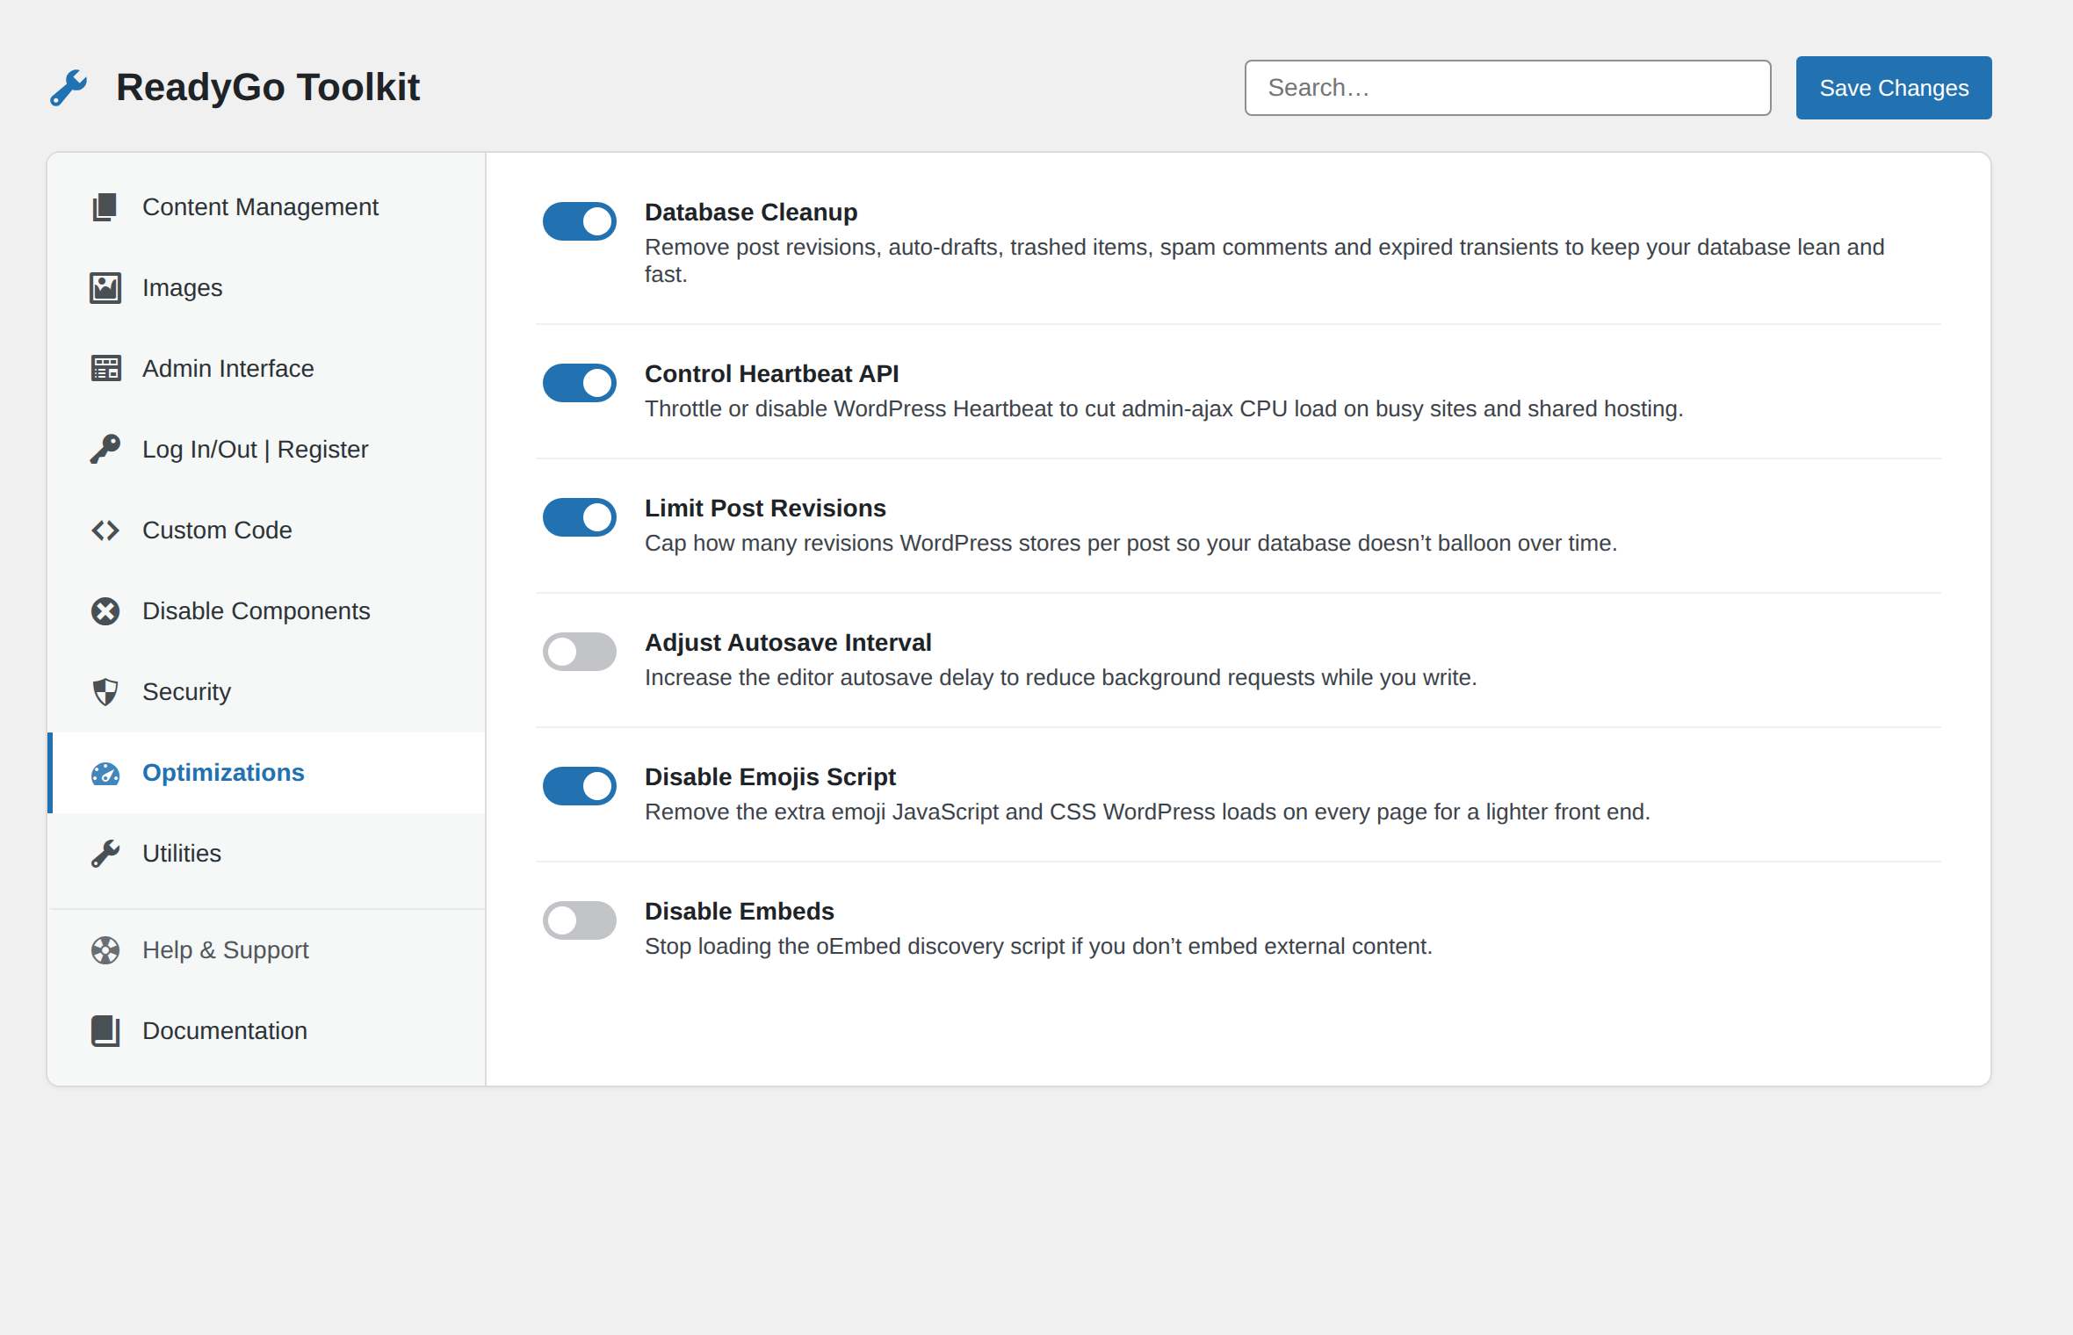2073x1335 pixels.
Task: Click the Control Heartbeat API heading
Action: 772,374
